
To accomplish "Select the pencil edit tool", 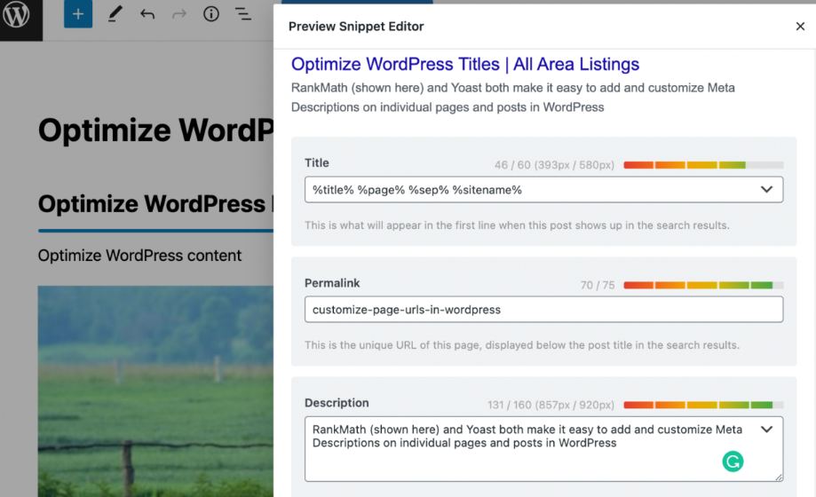I will coord(115,14).
